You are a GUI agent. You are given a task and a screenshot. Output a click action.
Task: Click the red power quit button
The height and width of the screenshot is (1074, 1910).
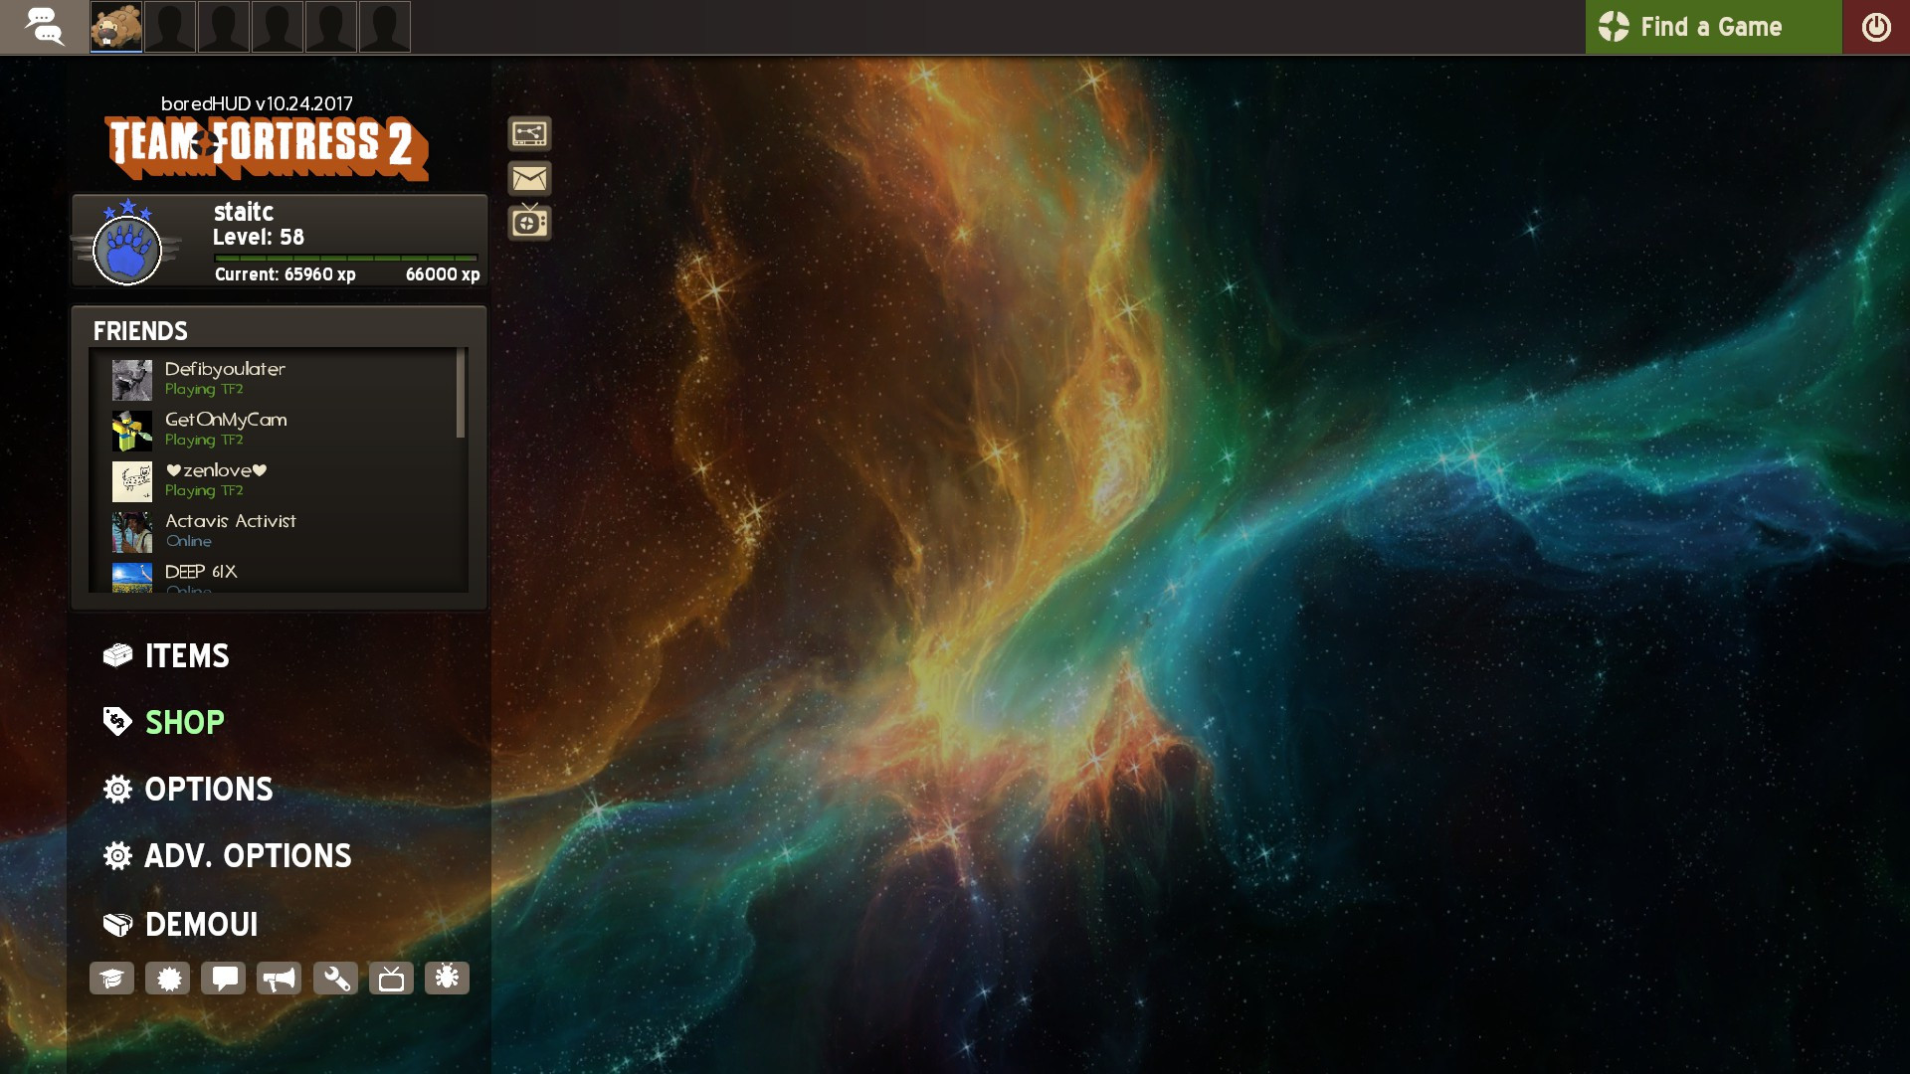click(x=1876, y=27)
